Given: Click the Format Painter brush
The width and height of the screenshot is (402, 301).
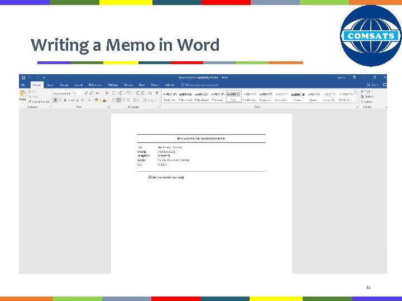Looking at the screenshot, I should click(x=30, y=101).
